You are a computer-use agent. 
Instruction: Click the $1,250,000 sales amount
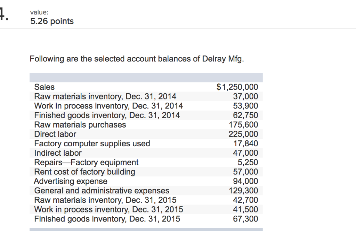coord(237,87)
